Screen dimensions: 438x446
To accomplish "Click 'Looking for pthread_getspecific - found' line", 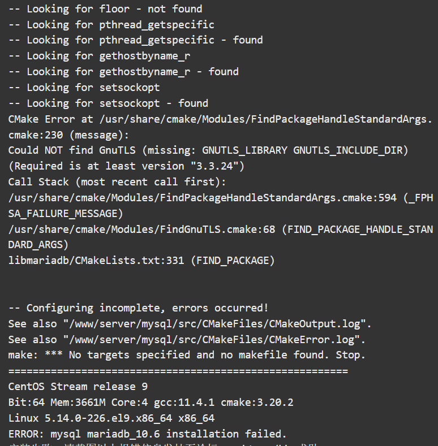I will (136, 40).
